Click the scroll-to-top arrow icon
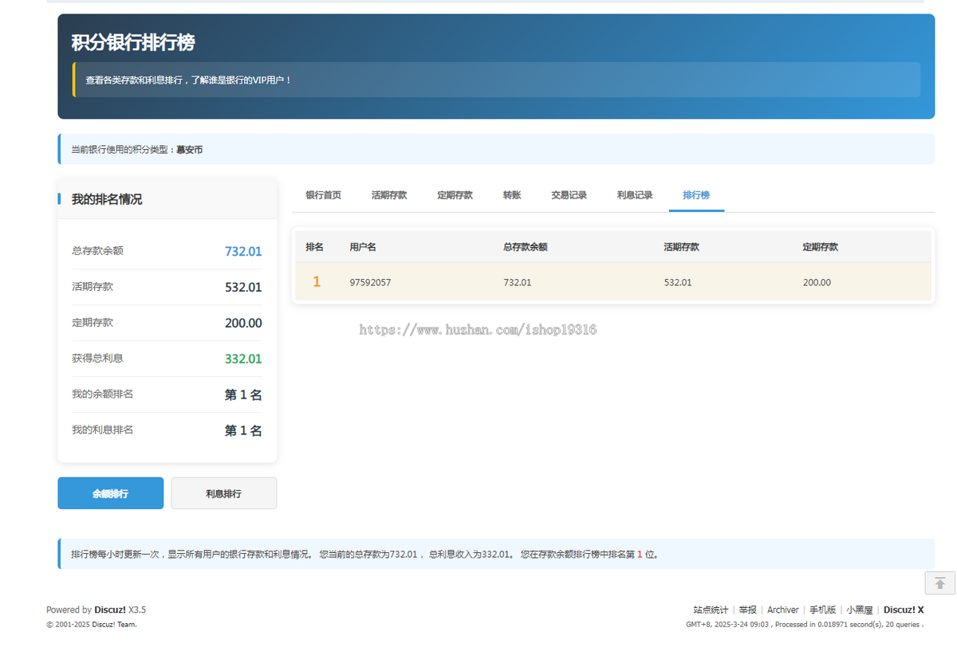Screen dimensions: 957x659 tap(939, 583)
